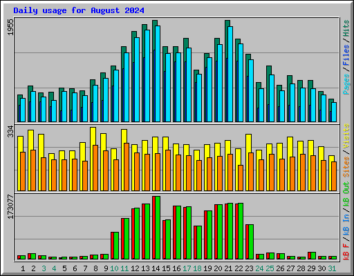Viewport: 354px width, 276px height.
Task: Click the orange sites bar for day 22
Action: 241,178
